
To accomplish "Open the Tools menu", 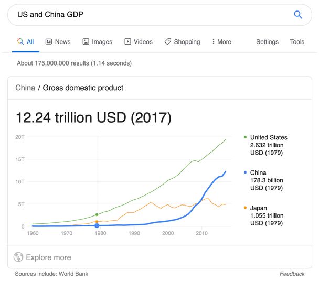I will [297, 42].
